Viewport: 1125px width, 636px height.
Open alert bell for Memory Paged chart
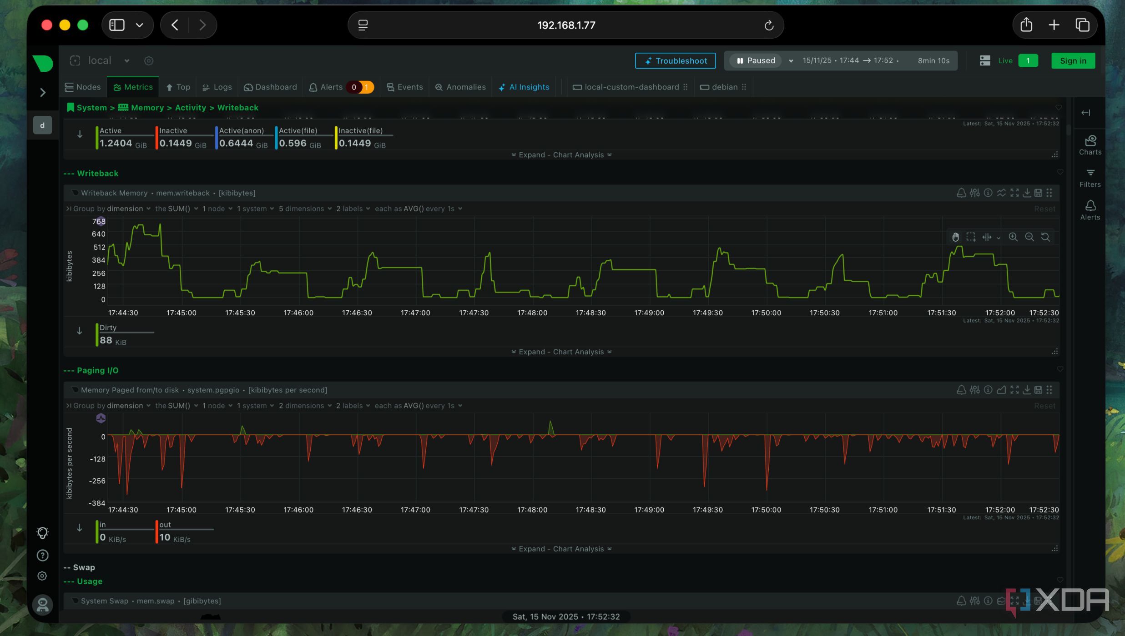[961, 390]
